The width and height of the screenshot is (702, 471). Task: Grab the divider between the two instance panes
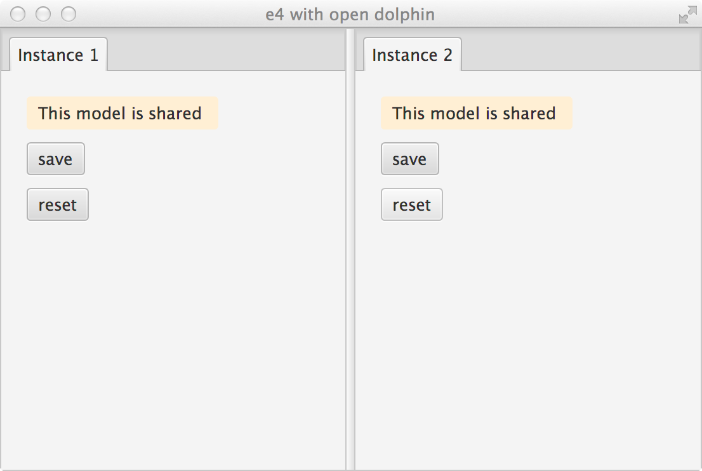(x=350, y=254)
